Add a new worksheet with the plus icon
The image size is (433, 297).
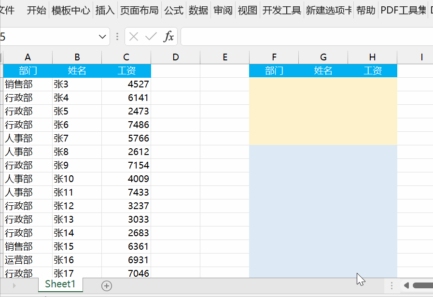click(x=106, y=285)
